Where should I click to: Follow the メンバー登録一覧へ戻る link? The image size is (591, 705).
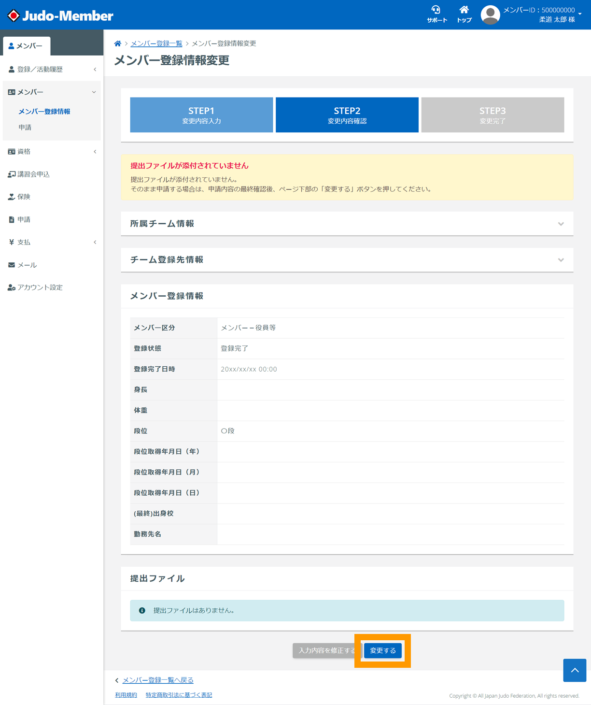pos(158,680)
